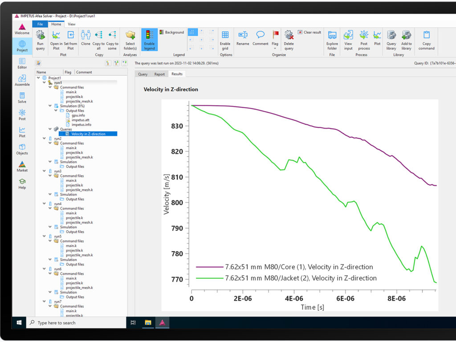This screenshot has height=342, width=456.
Task: Select the top-left legend position option
Action: (x=192, y=32)
